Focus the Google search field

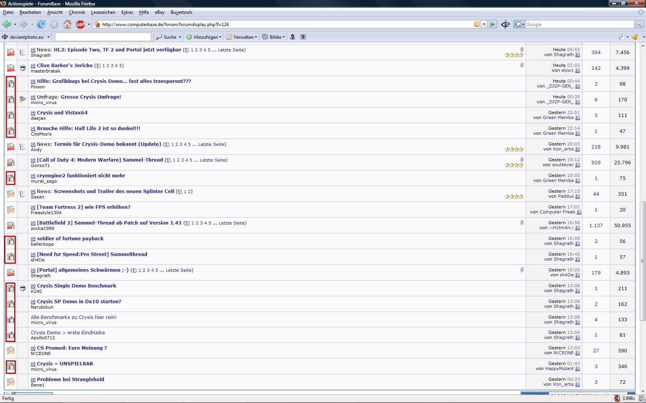(x=579, y=24)
